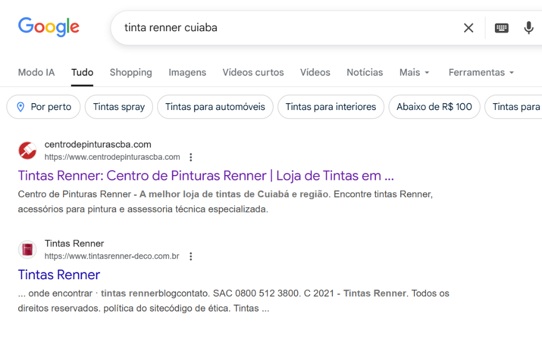Open the three-dot menu for the first result
The height and width of the screenshot is (339, 542).
tap(191, 157)
